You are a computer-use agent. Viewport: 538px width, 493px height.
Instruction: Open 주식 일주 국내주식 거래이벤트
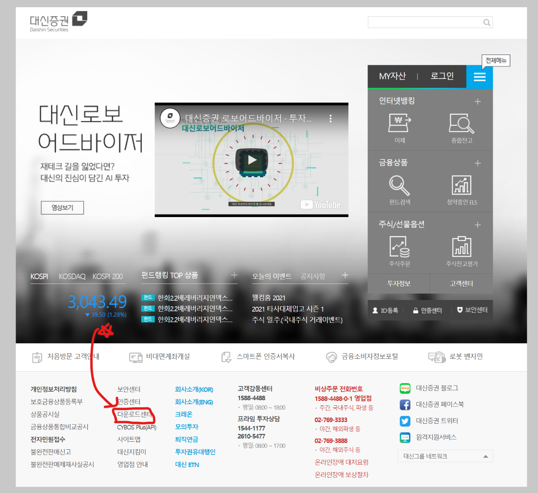tap(297, 320)
